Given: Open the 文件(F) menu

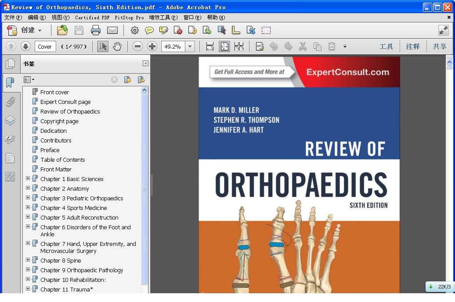Looking at the screenshot, I should [13, 18].
